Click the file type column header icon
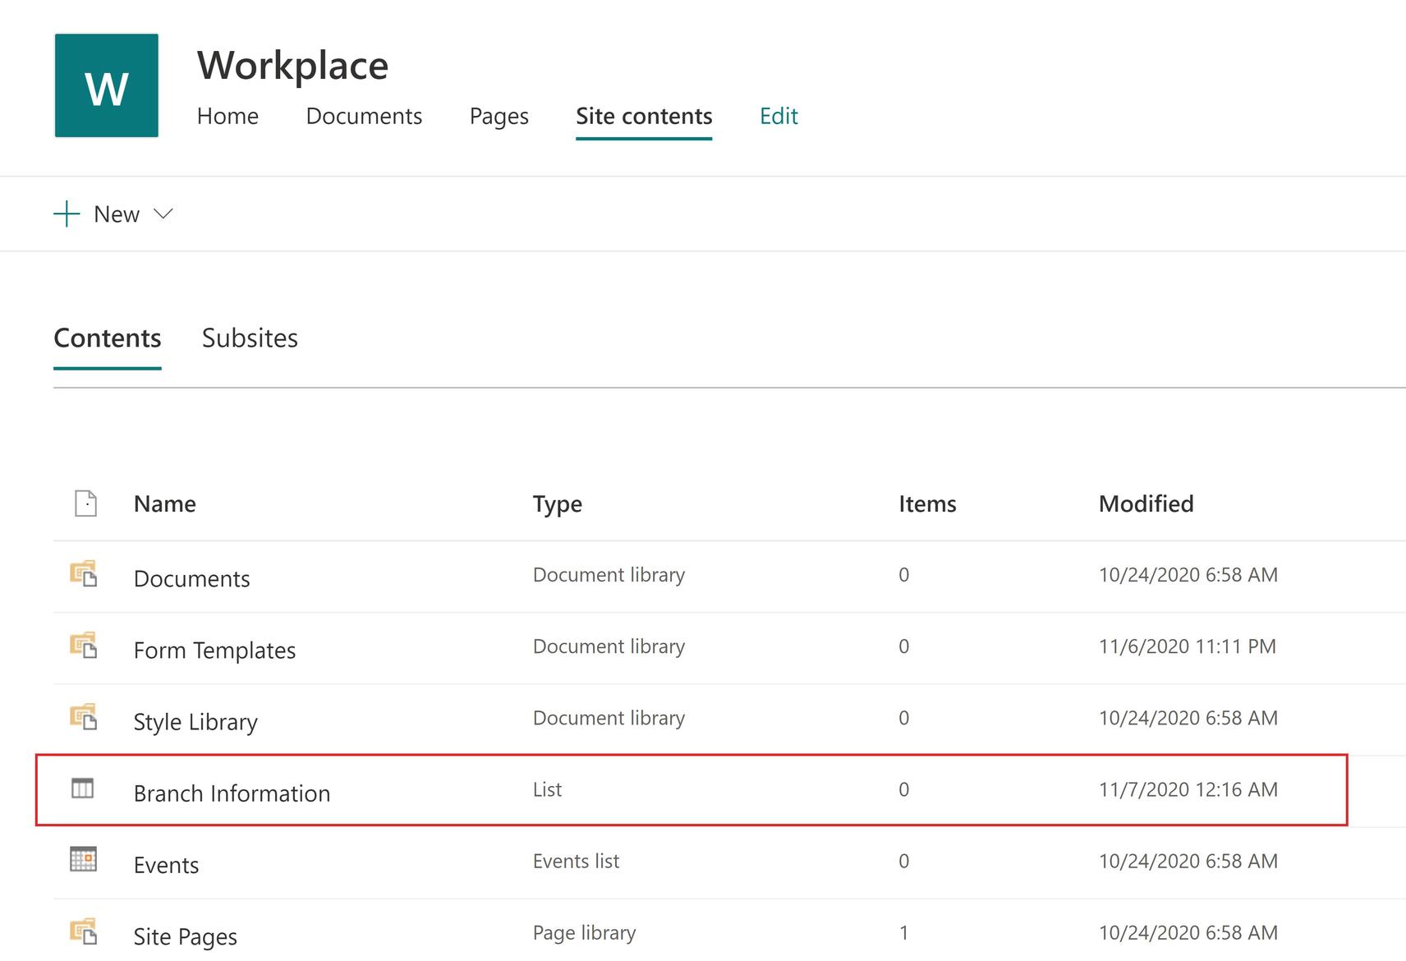Viewport: 1406px width, 961px height. click(x=85, y=503)
